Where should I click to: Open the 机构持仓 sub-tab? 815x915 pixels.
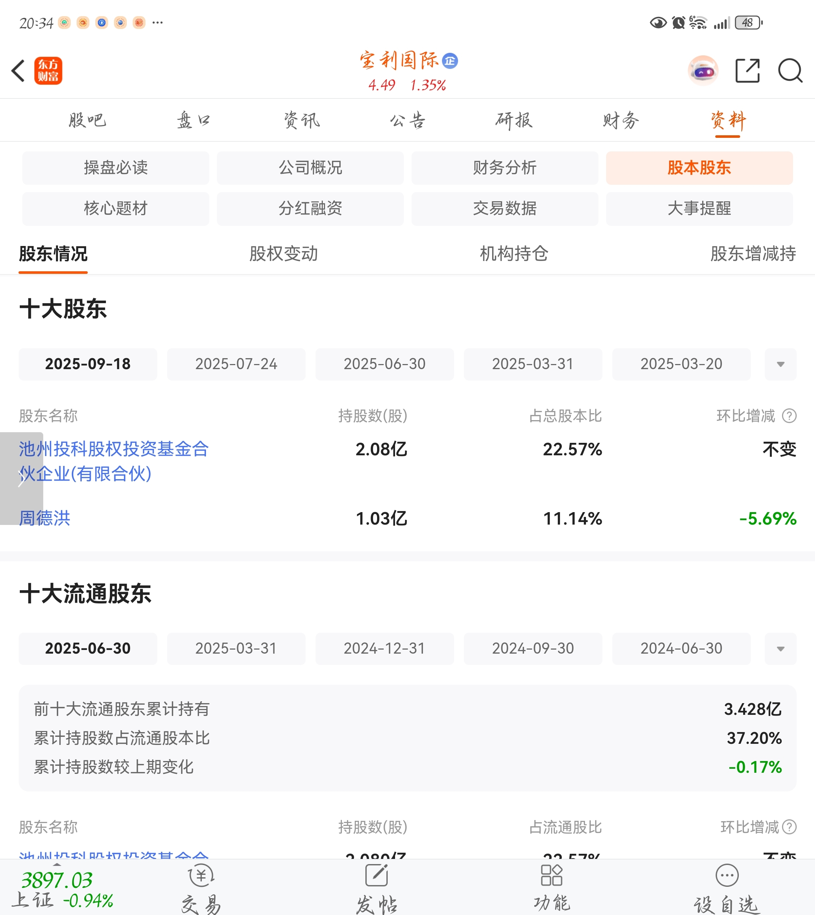[x=514, y=254]
